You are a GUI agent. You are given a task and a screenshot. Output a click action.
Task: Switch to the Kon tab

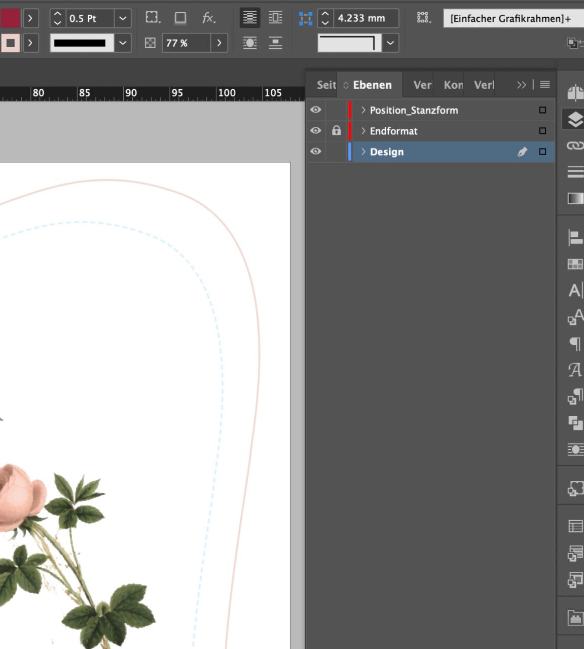click(x=453, y=85)
